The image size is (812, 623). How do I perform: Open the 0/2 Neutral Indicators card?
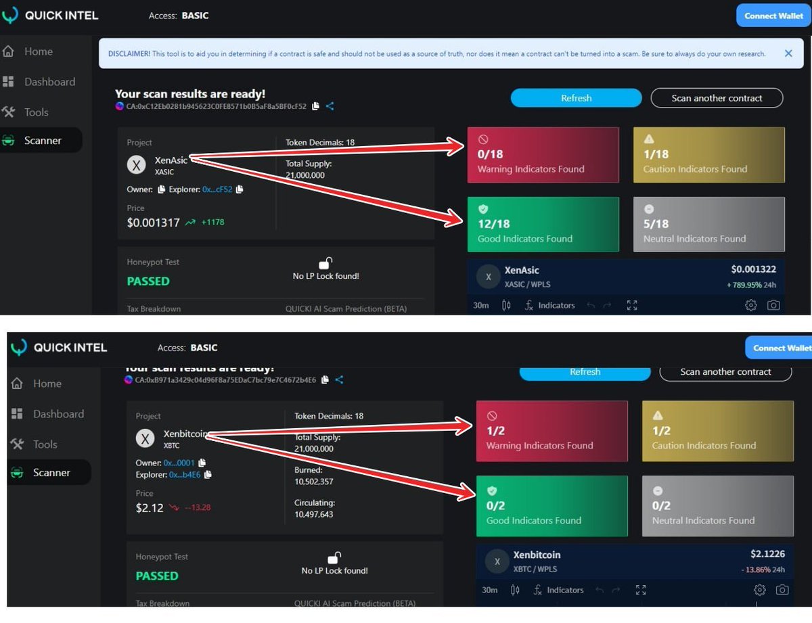[x=718, y=506]
